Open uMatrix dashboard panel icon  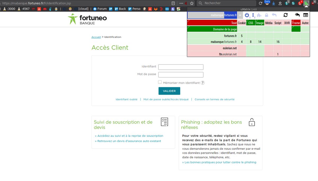(x=306, y=15)
